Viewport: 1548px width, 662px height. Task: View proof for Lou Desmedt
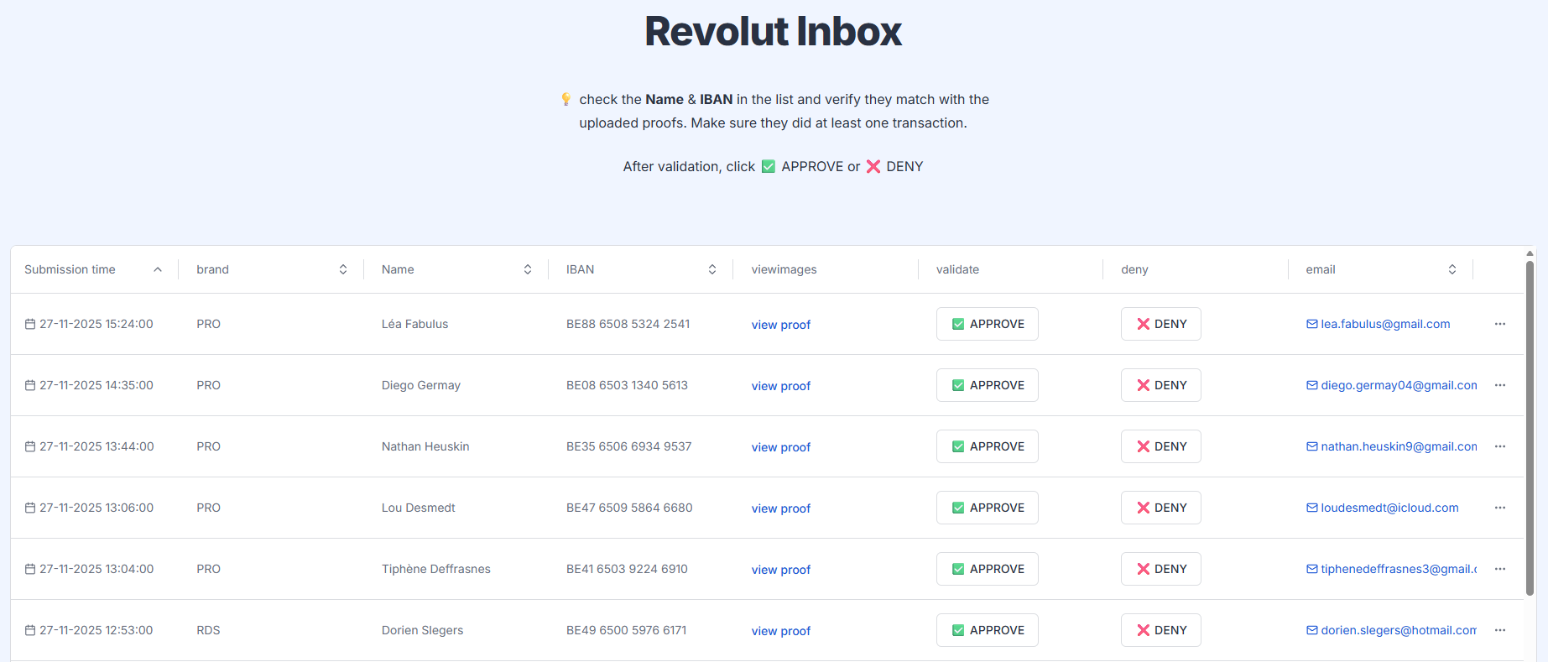pos(780,508)
